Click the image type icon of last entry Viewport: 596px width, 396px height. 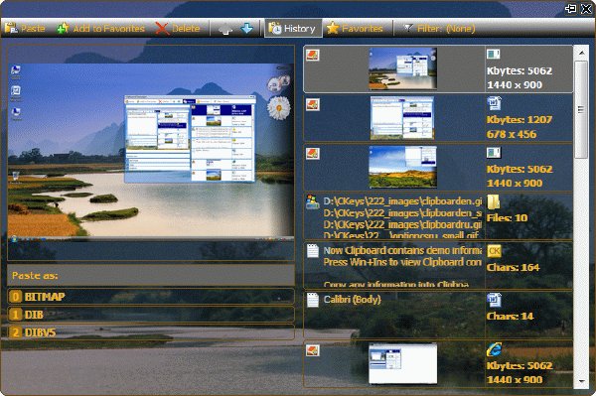click(x=313, y=350)
